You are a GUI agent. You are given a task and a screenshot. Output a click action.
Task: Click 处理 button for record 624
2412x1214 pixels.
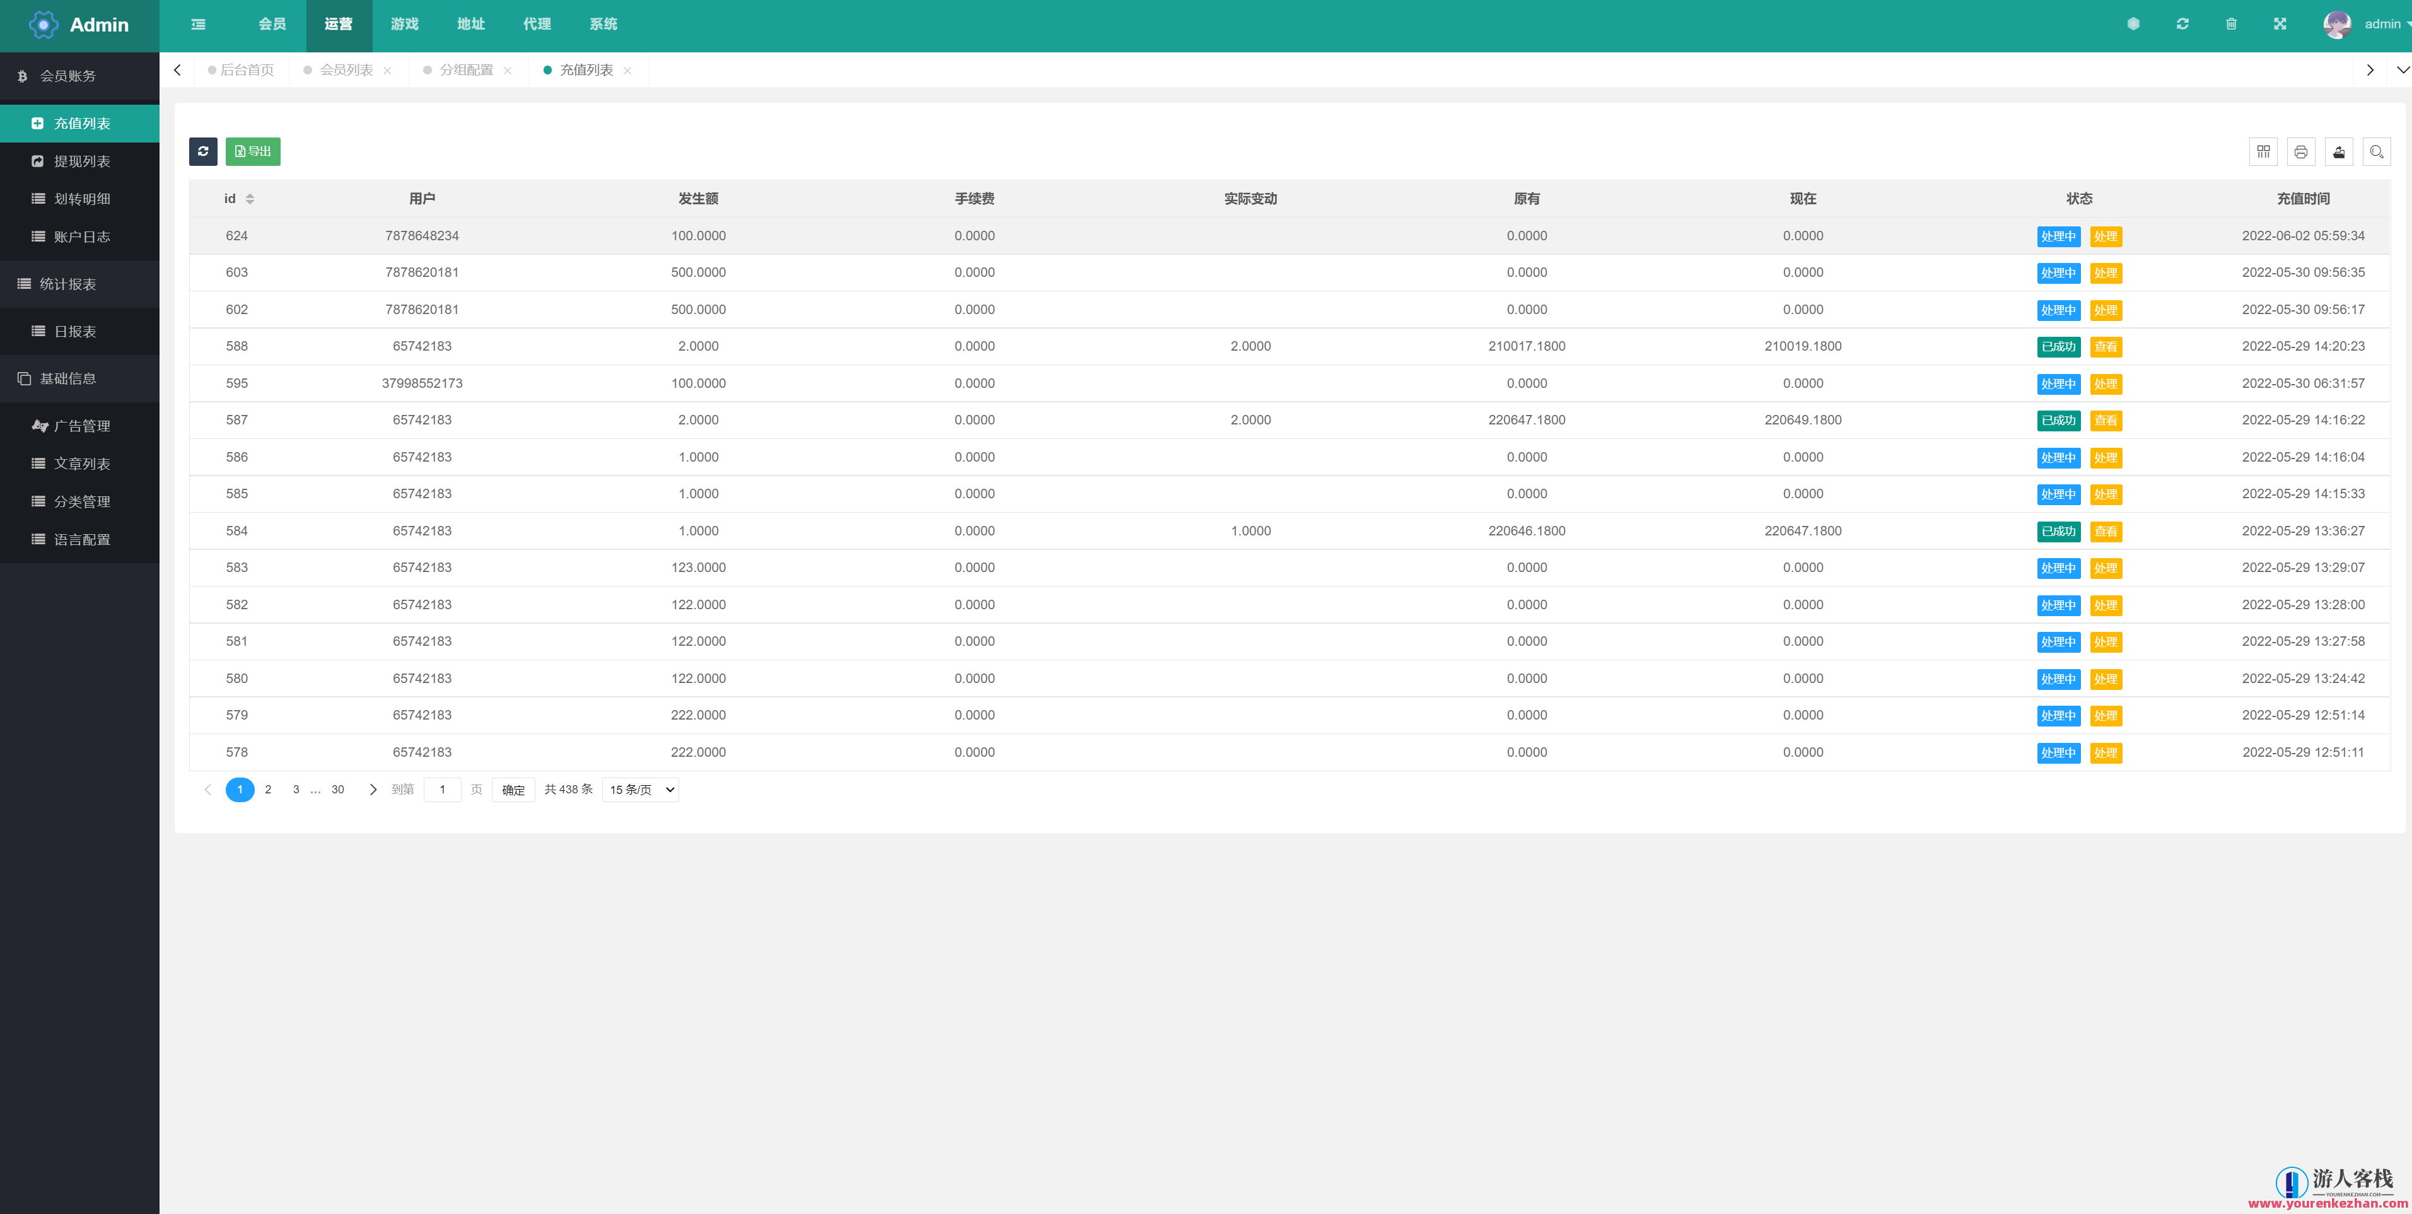(x=2106, y=236)
